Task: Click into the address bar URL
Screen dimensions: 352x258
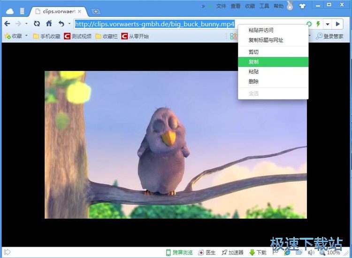Action: point(155,24)
